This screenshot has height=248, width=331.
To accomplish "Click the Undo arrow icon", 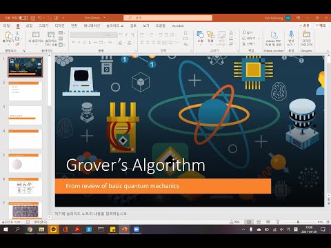I will click(40, 18).
